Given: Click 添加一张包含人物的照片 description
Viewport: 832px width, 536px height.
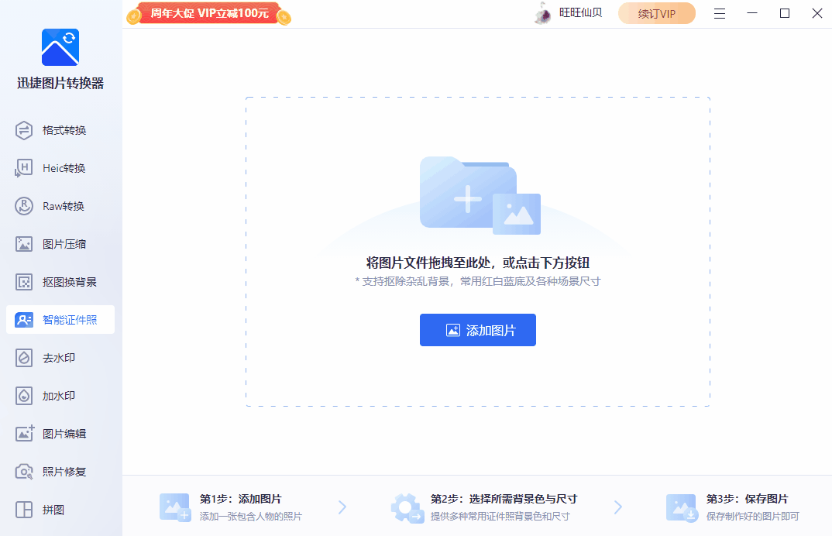Looking at the screenshot, I should click(x=250, y=517).
